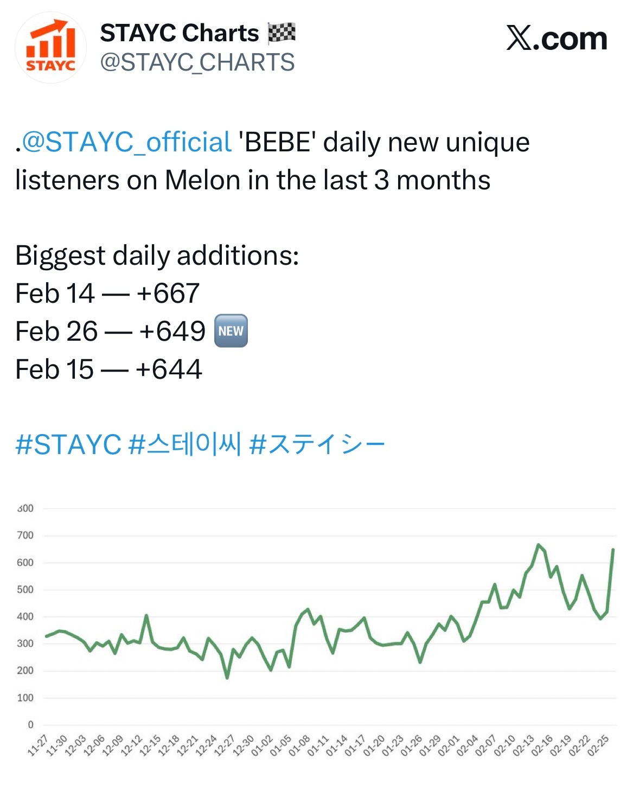
Task: Click the 'Feb 15 — +644' text
Action: pos(108,369)
